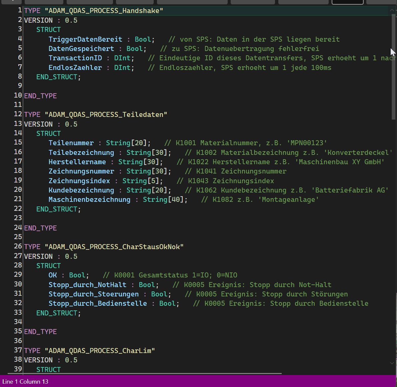Click the END_TYPE keyword on line 24
The width and height of the screenshot is (397, 387).
40,228
